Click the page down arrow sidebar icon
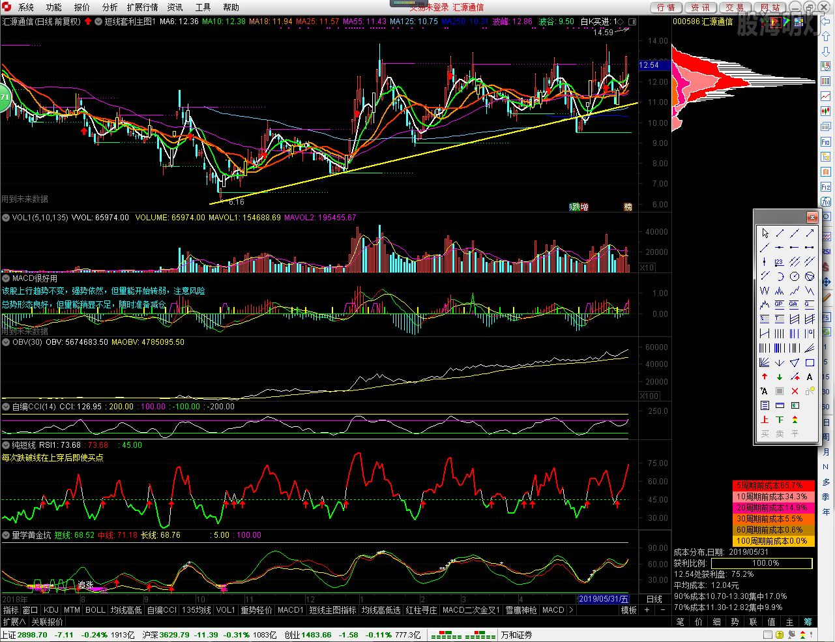Viewport: 835px width, 642px height. click(x=826, y=51)
